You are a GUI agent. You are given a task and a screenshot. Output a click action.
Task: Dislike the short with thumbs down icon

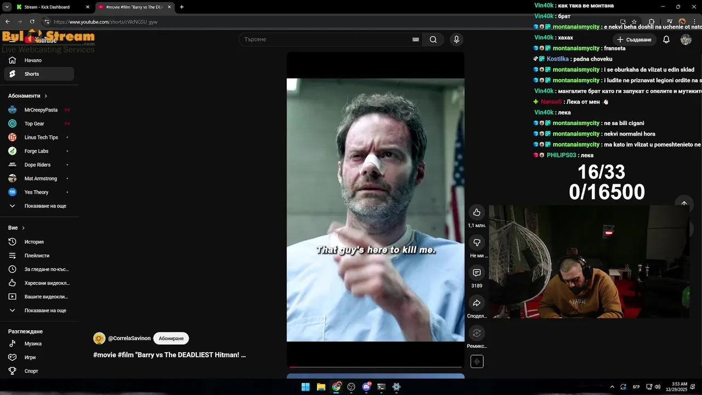(x=477, y=242)
